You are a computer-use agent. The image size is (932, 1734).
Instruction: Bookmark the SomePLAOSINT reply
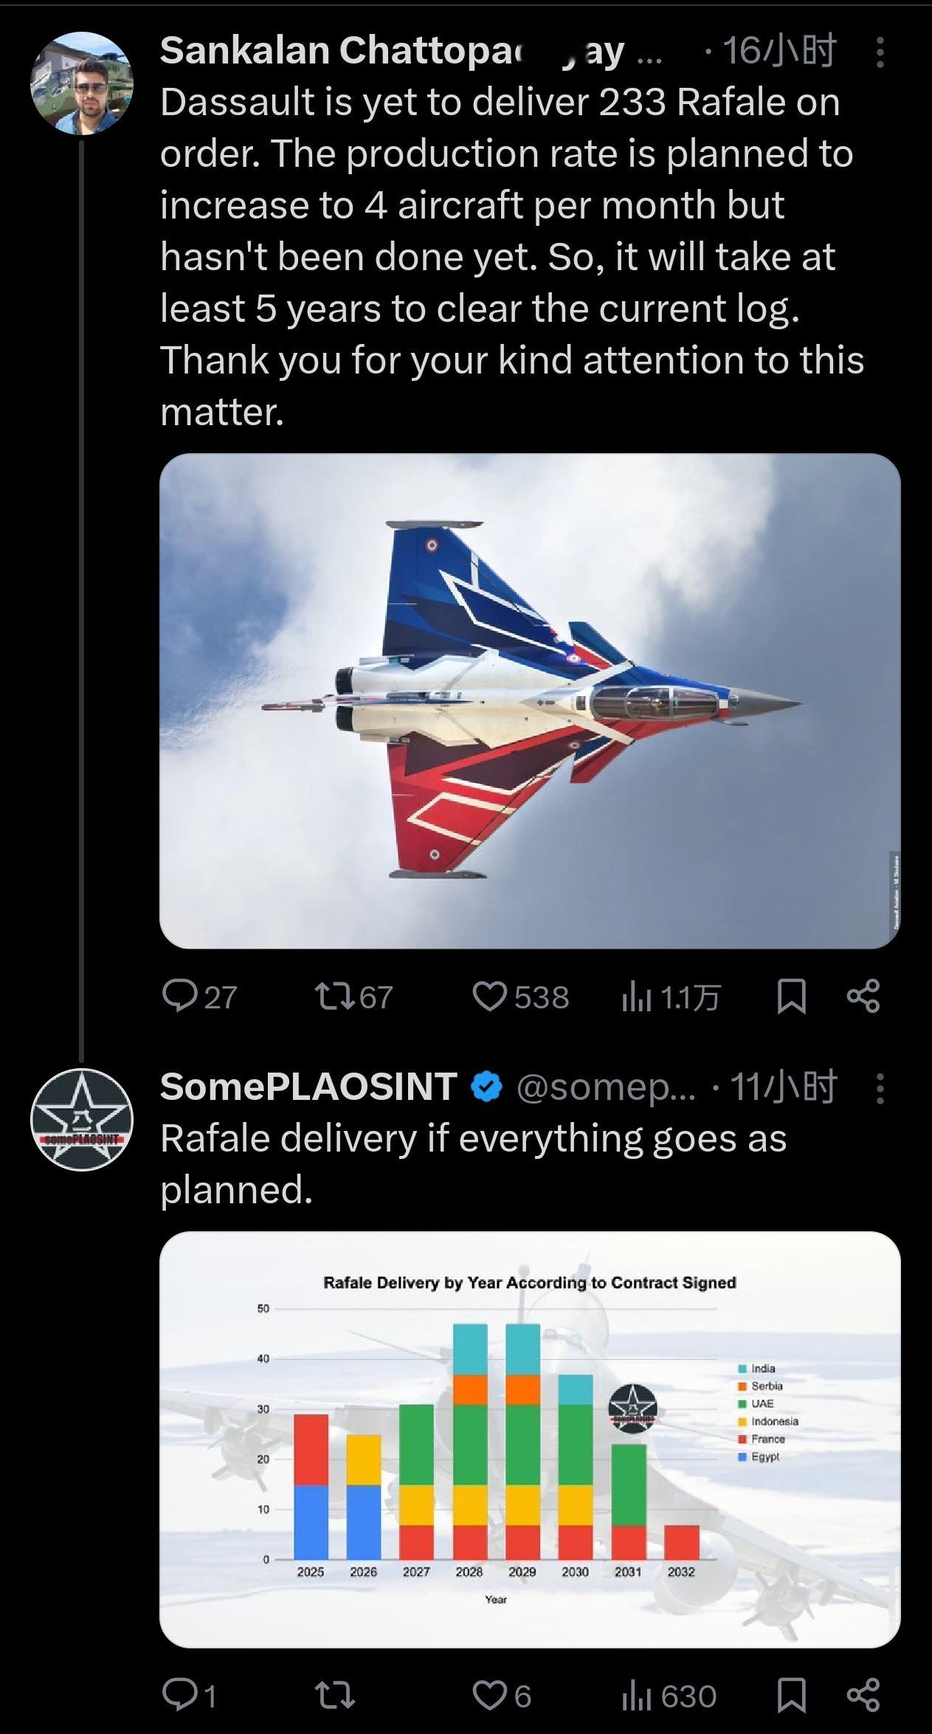[791, 1696]
